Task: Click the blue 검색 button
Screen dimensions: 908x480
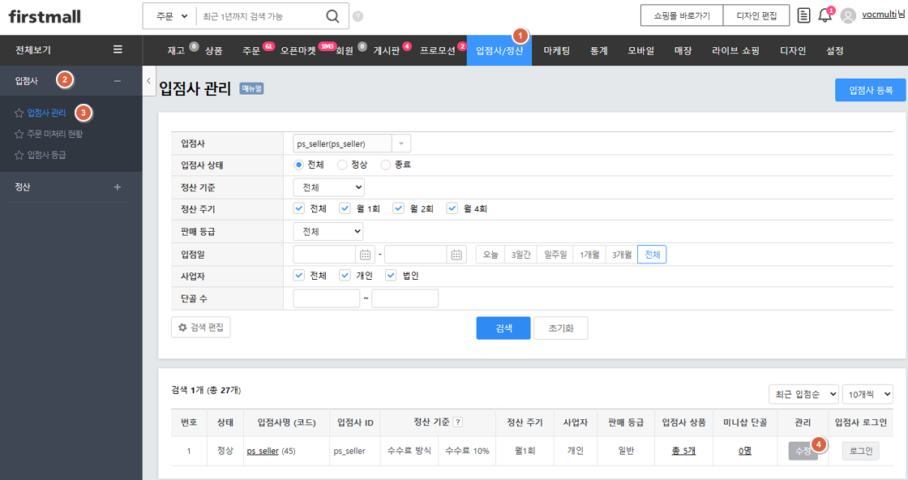Action: tap(503, 328)
